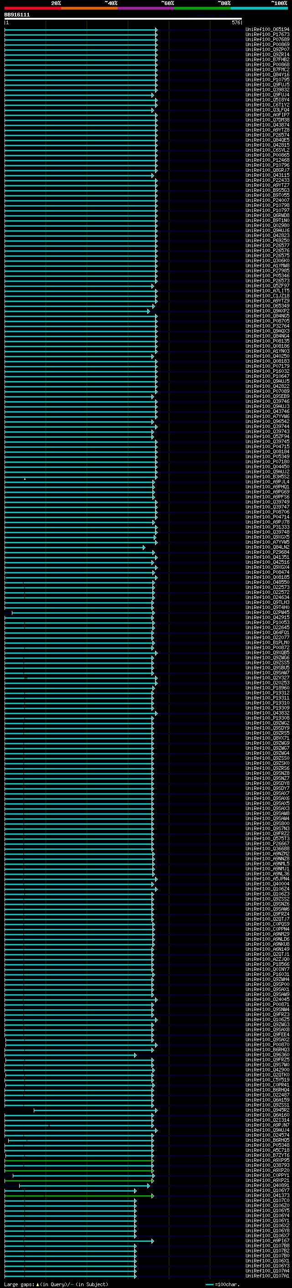Select the UniRef100_P26577 label
This screenshot has height=1288, width=292.
[x=267, y=245]
